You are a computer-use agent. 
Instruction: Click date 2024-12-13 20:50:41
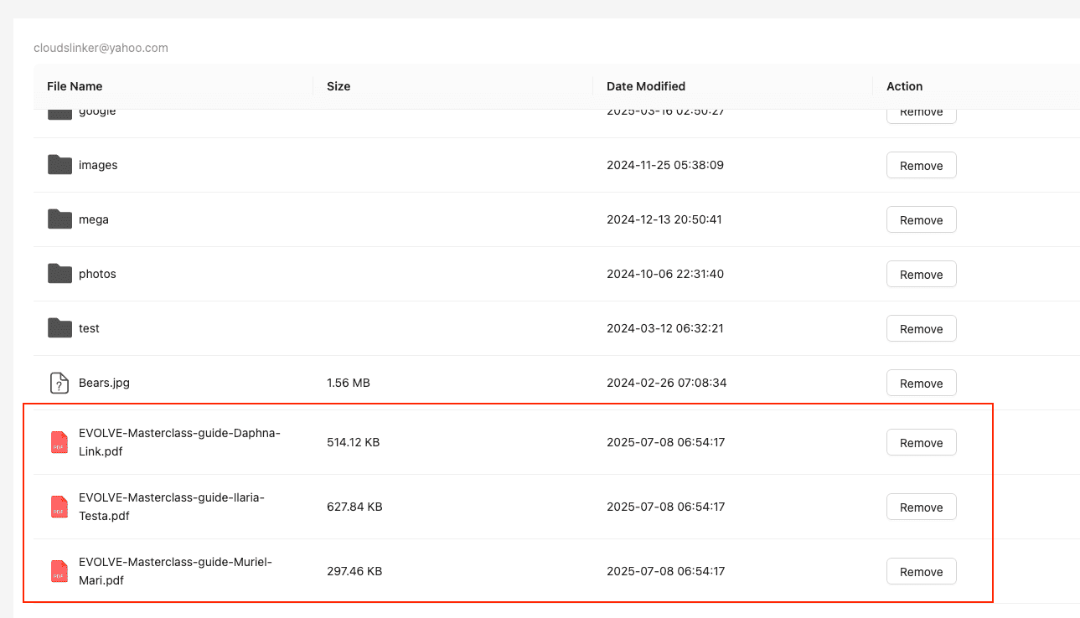(664, 219)
